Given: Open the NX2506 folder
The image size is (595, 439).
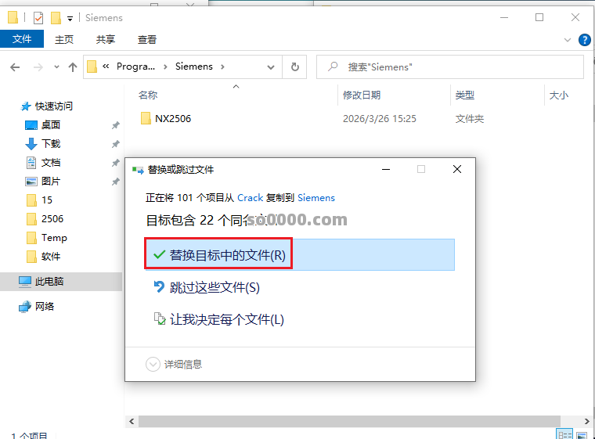Looking at the screenshot, I should (172, 119).
